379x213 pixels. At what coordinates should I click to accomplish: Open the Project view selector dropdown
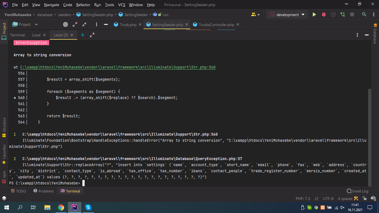click(x=25, y=24)
